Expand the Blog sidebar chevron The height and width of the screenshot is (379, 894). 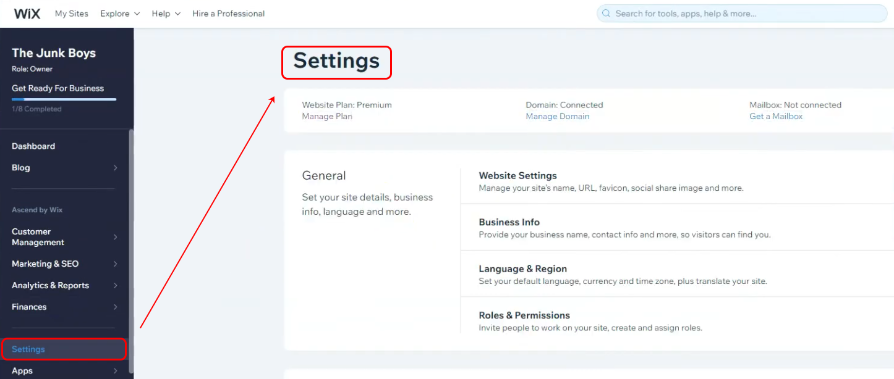tap(116, 168)
